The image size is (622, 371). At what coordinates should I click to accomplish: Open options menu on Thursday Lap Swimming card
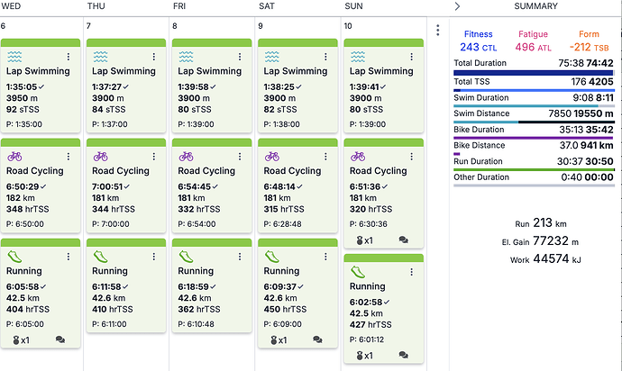tap(154, 57)
